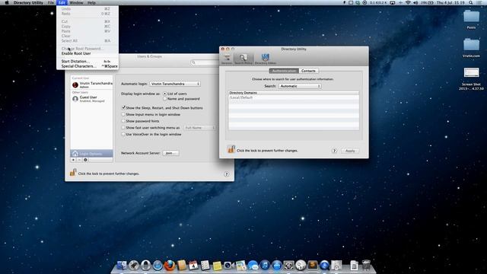
Task: Launch Opera from the Dock
Action: click(145, 266)
